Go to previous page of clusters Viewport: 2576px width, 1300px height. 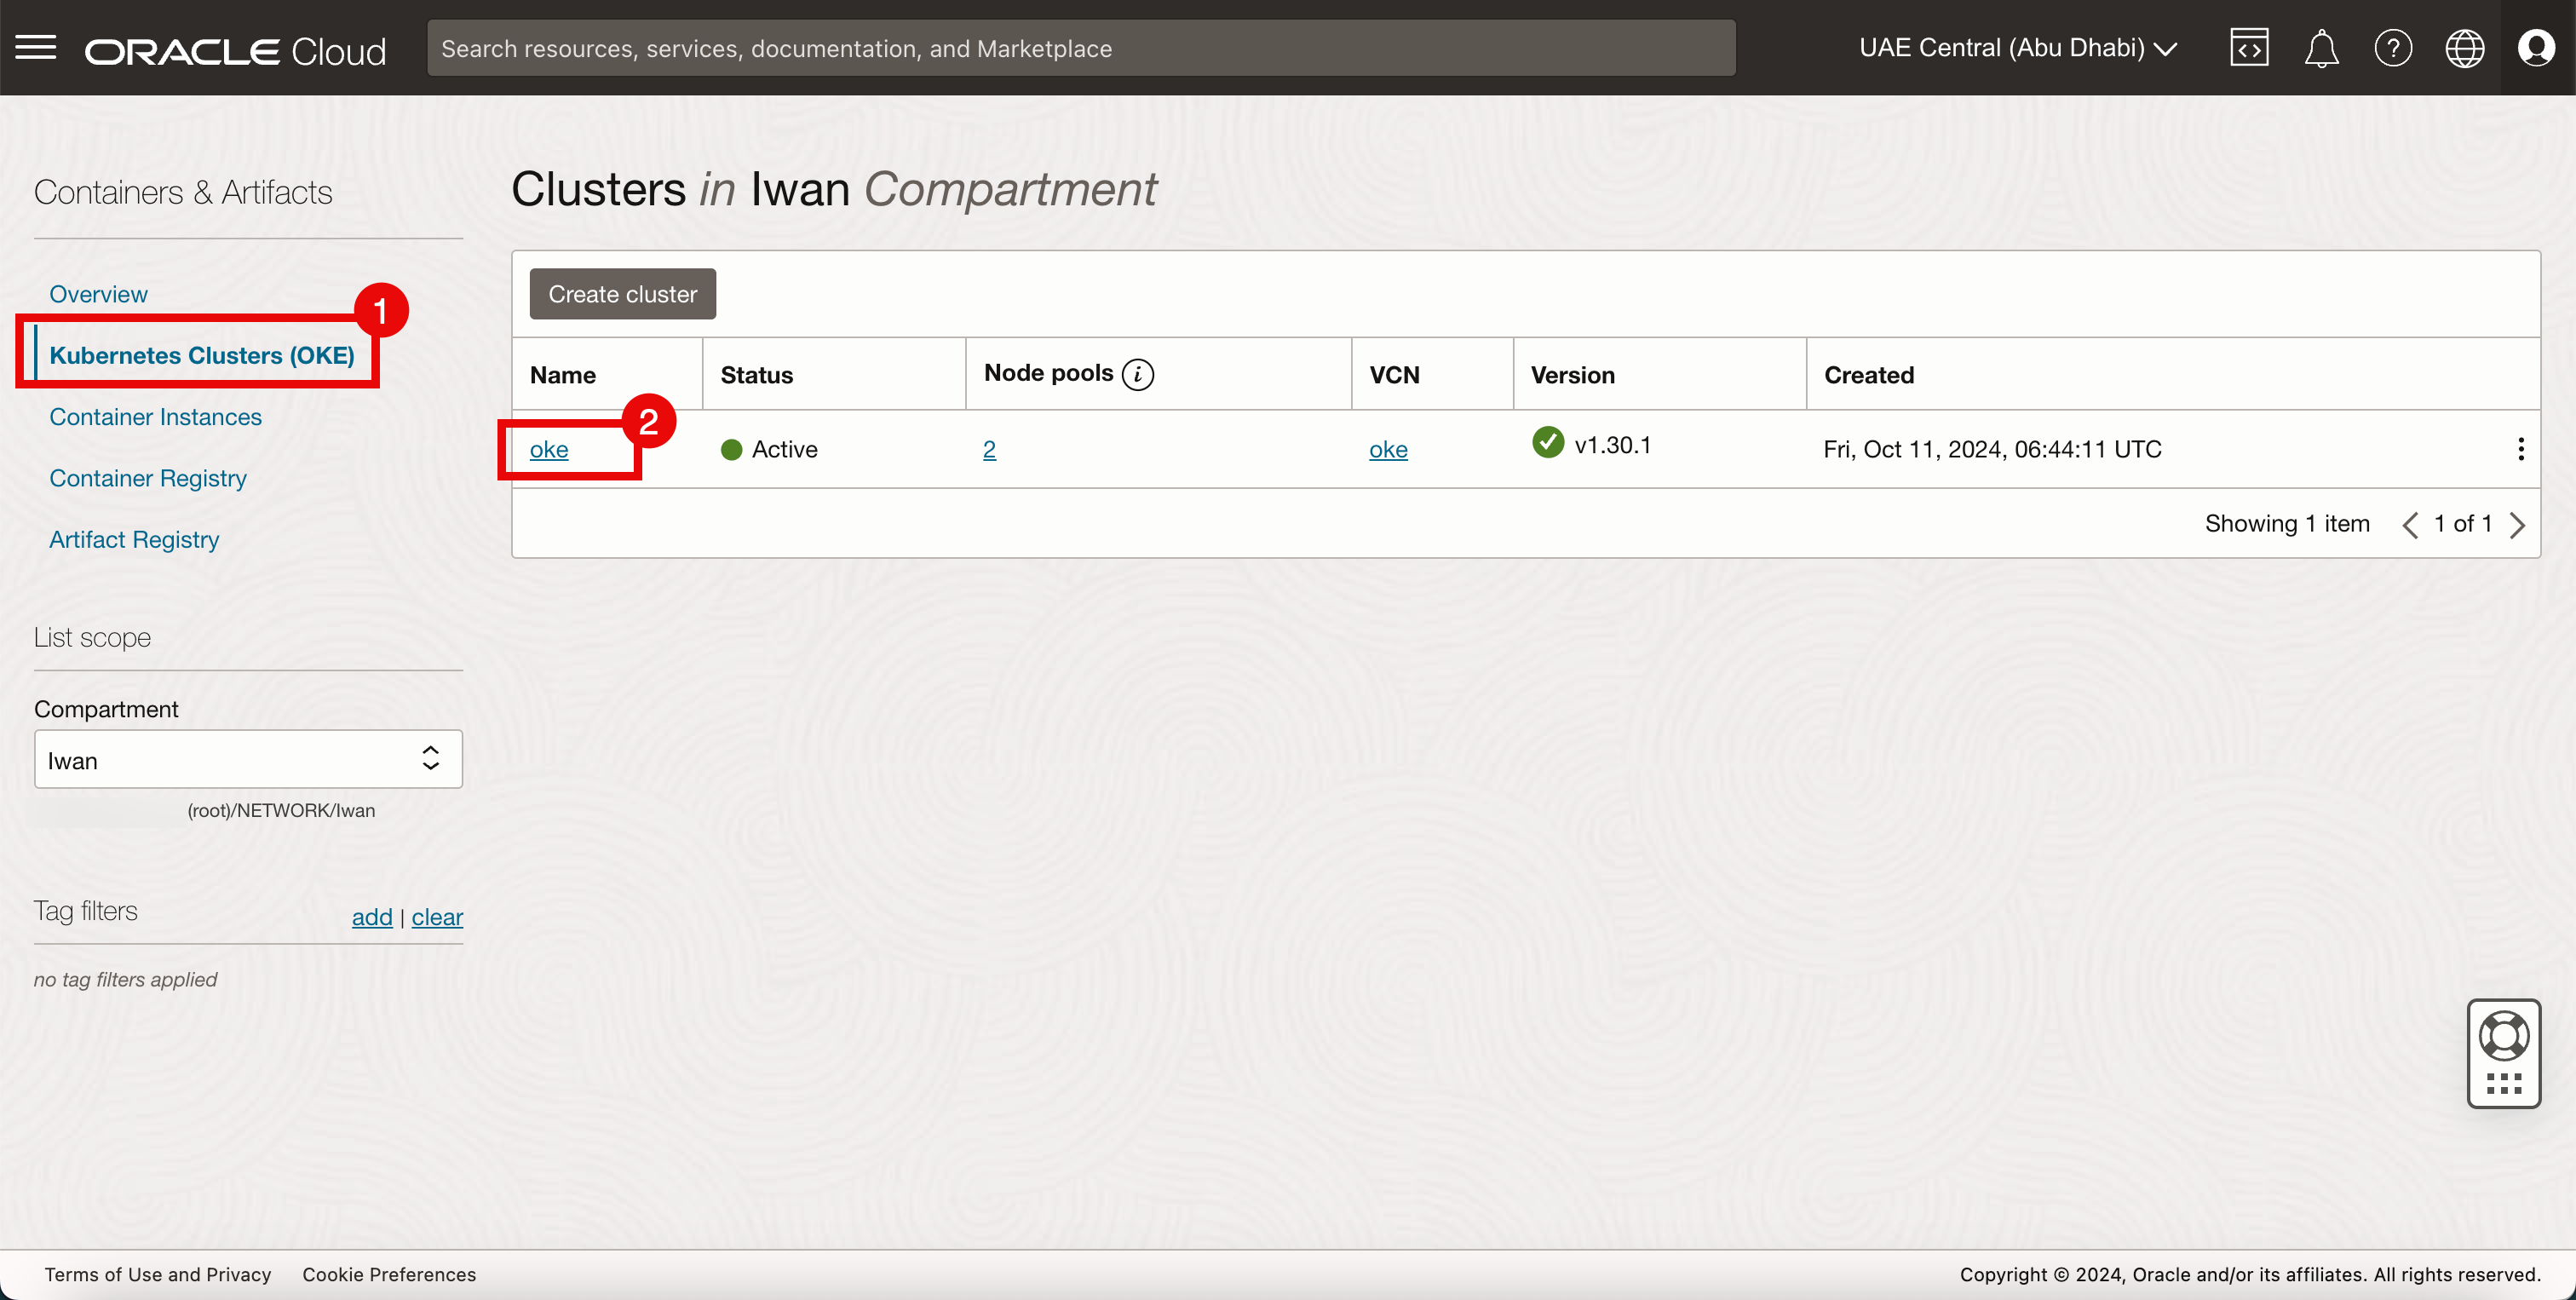point(2410,524)
